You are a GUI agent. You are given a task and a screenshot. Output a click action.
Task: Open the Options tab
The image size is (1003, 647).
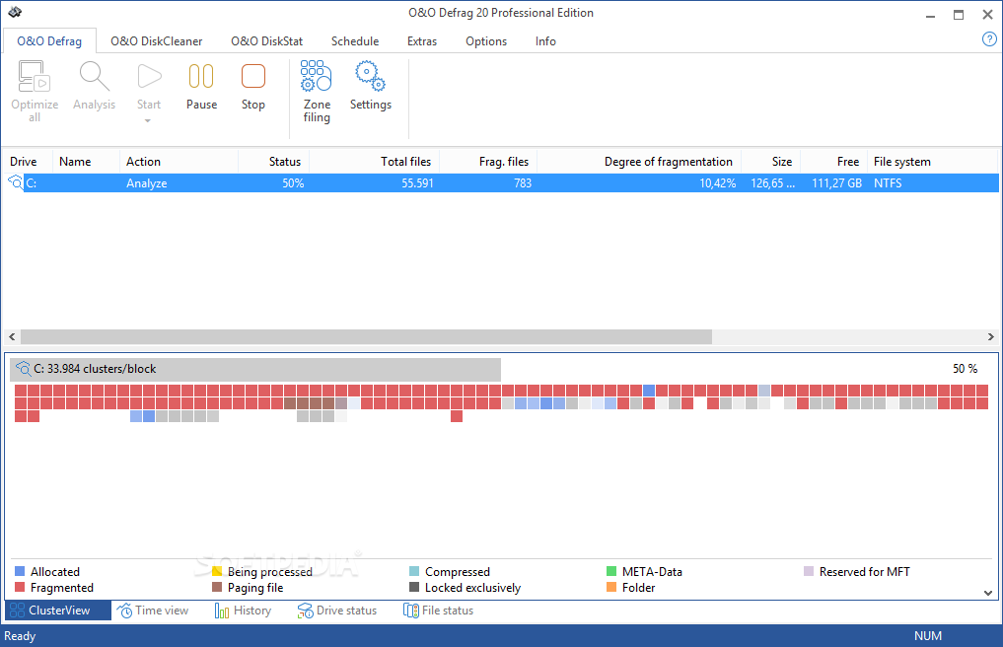tap(486, 41)
